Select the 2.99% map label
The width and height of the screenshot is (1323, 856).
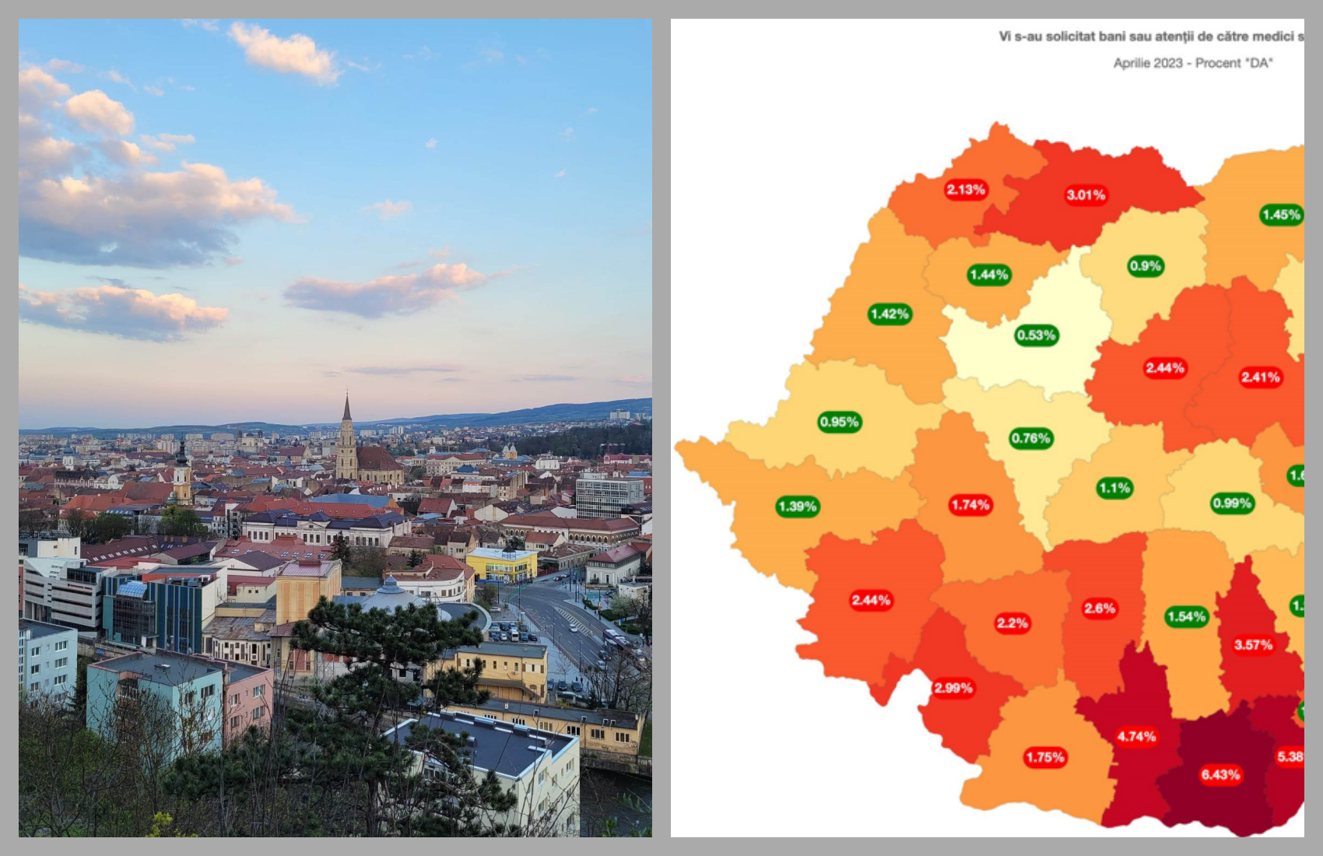[x=953, y=688]
